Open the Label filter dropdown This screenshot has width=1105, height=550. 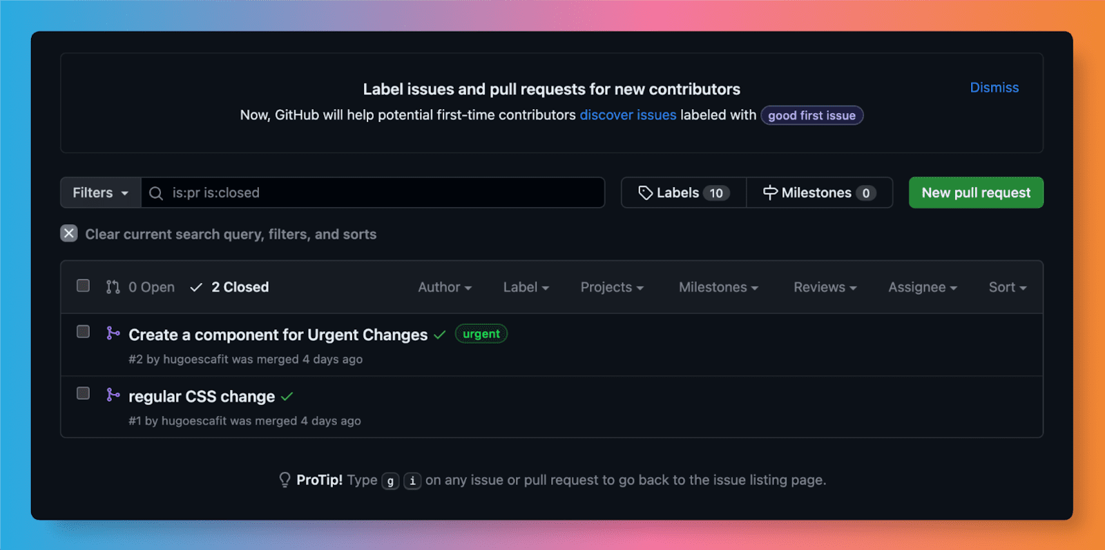(x=526, y=287)
